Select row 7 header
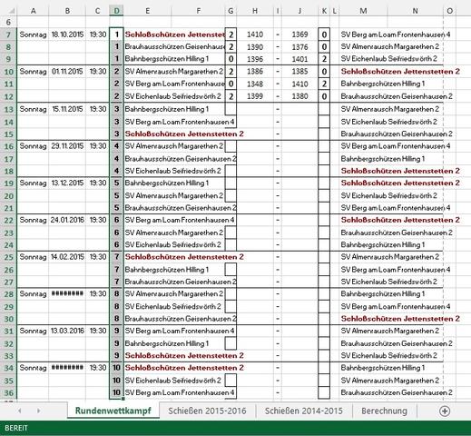Image resolution: width=471 pixels, height=436 pixels. click(x=8, y=35)
